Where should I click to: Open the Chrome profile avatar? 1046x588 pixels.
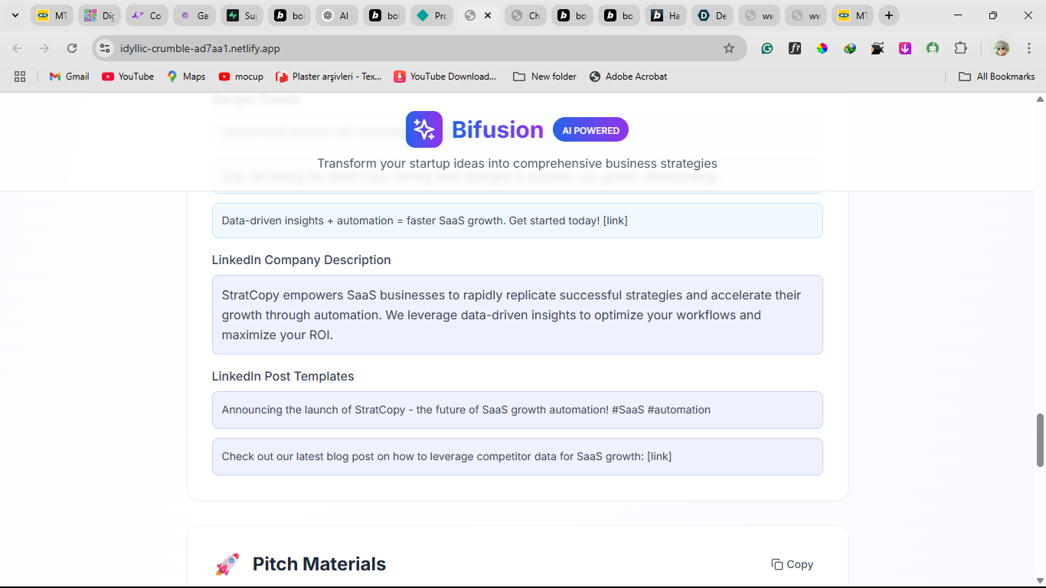(x=1002, y=48)
